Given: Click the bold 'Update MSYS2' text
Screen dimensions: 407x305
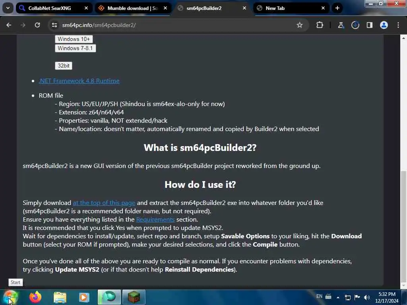Looking at the screenshot, I should click(77, 270).
